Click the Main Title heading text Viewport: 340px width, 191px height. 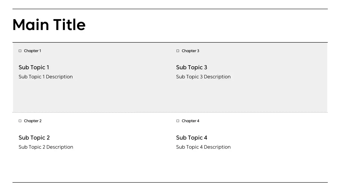tap(49, 25)
